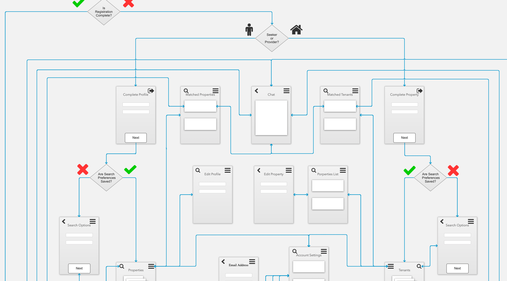Click the search icon on Edit Profile
507x281 pixels.
pos(198,170)
